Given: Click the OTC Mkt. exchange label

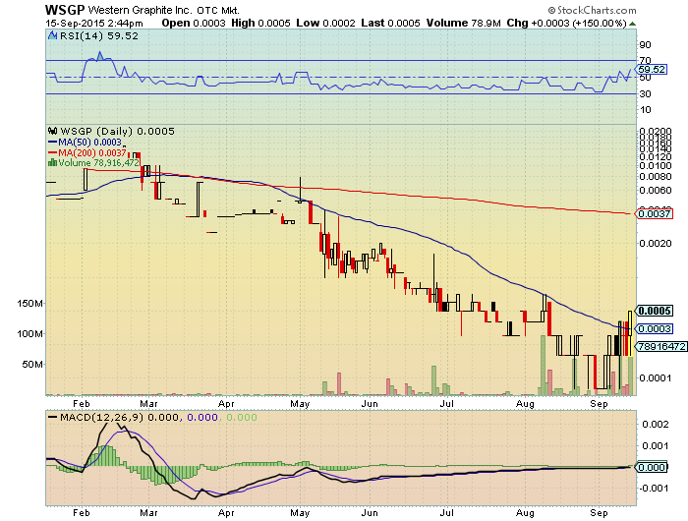Looking at the screenshot, I should coord(218,10).
